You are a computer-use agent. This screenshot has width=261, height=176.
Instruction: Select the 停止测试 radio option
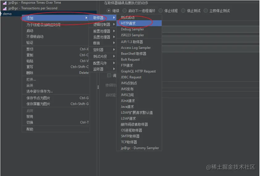tap(183, 11)
